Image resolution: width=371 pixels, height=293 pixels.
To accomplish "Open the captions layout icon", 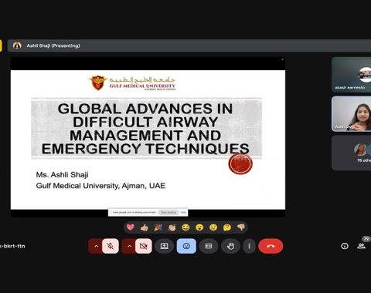I will pos(209,246).
